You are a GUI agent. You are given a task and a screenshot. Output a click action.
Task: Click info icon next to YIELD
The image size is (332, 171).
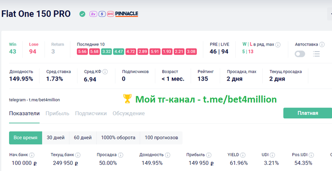pos(243,155)
